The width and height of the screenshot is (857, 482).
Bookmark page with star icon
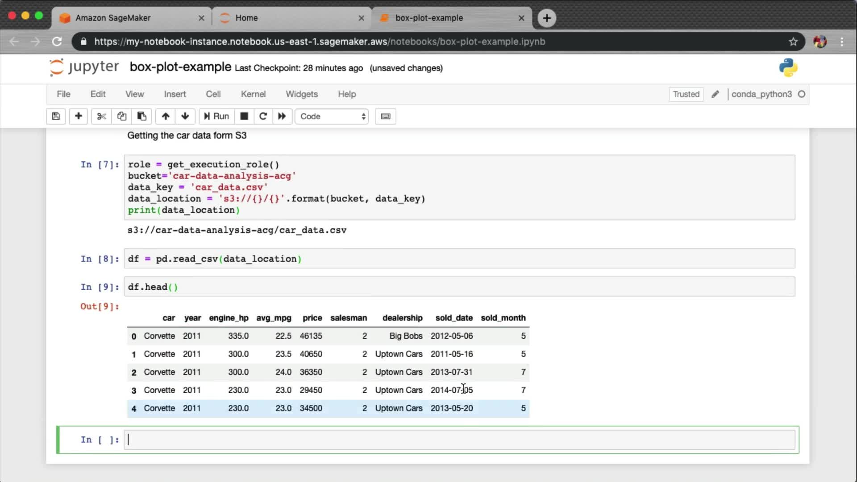[x=793, y=42]
